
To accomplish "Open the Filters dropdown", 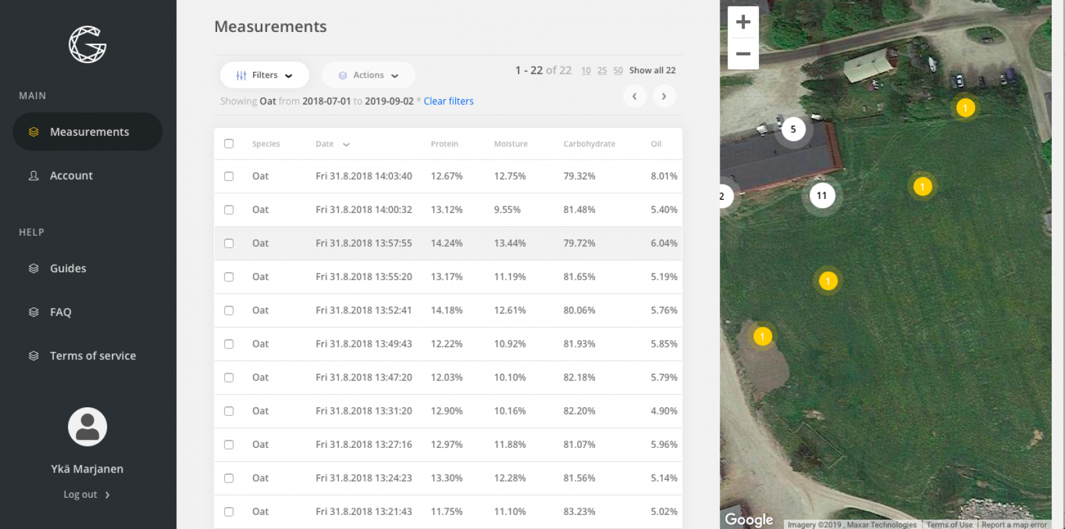I will 264,75.
